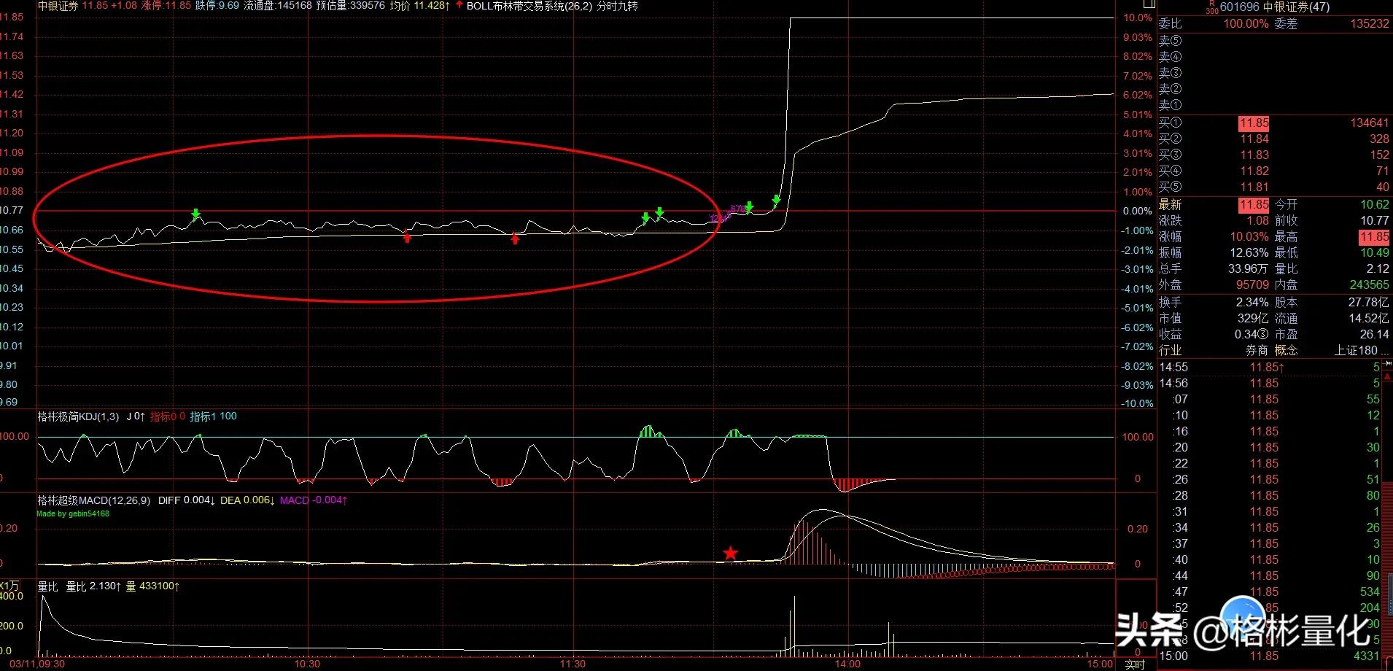Click the 买⑤ bid price 11.81
The width and height of the screenshot is (1393, 671).
click(1254, 187)
